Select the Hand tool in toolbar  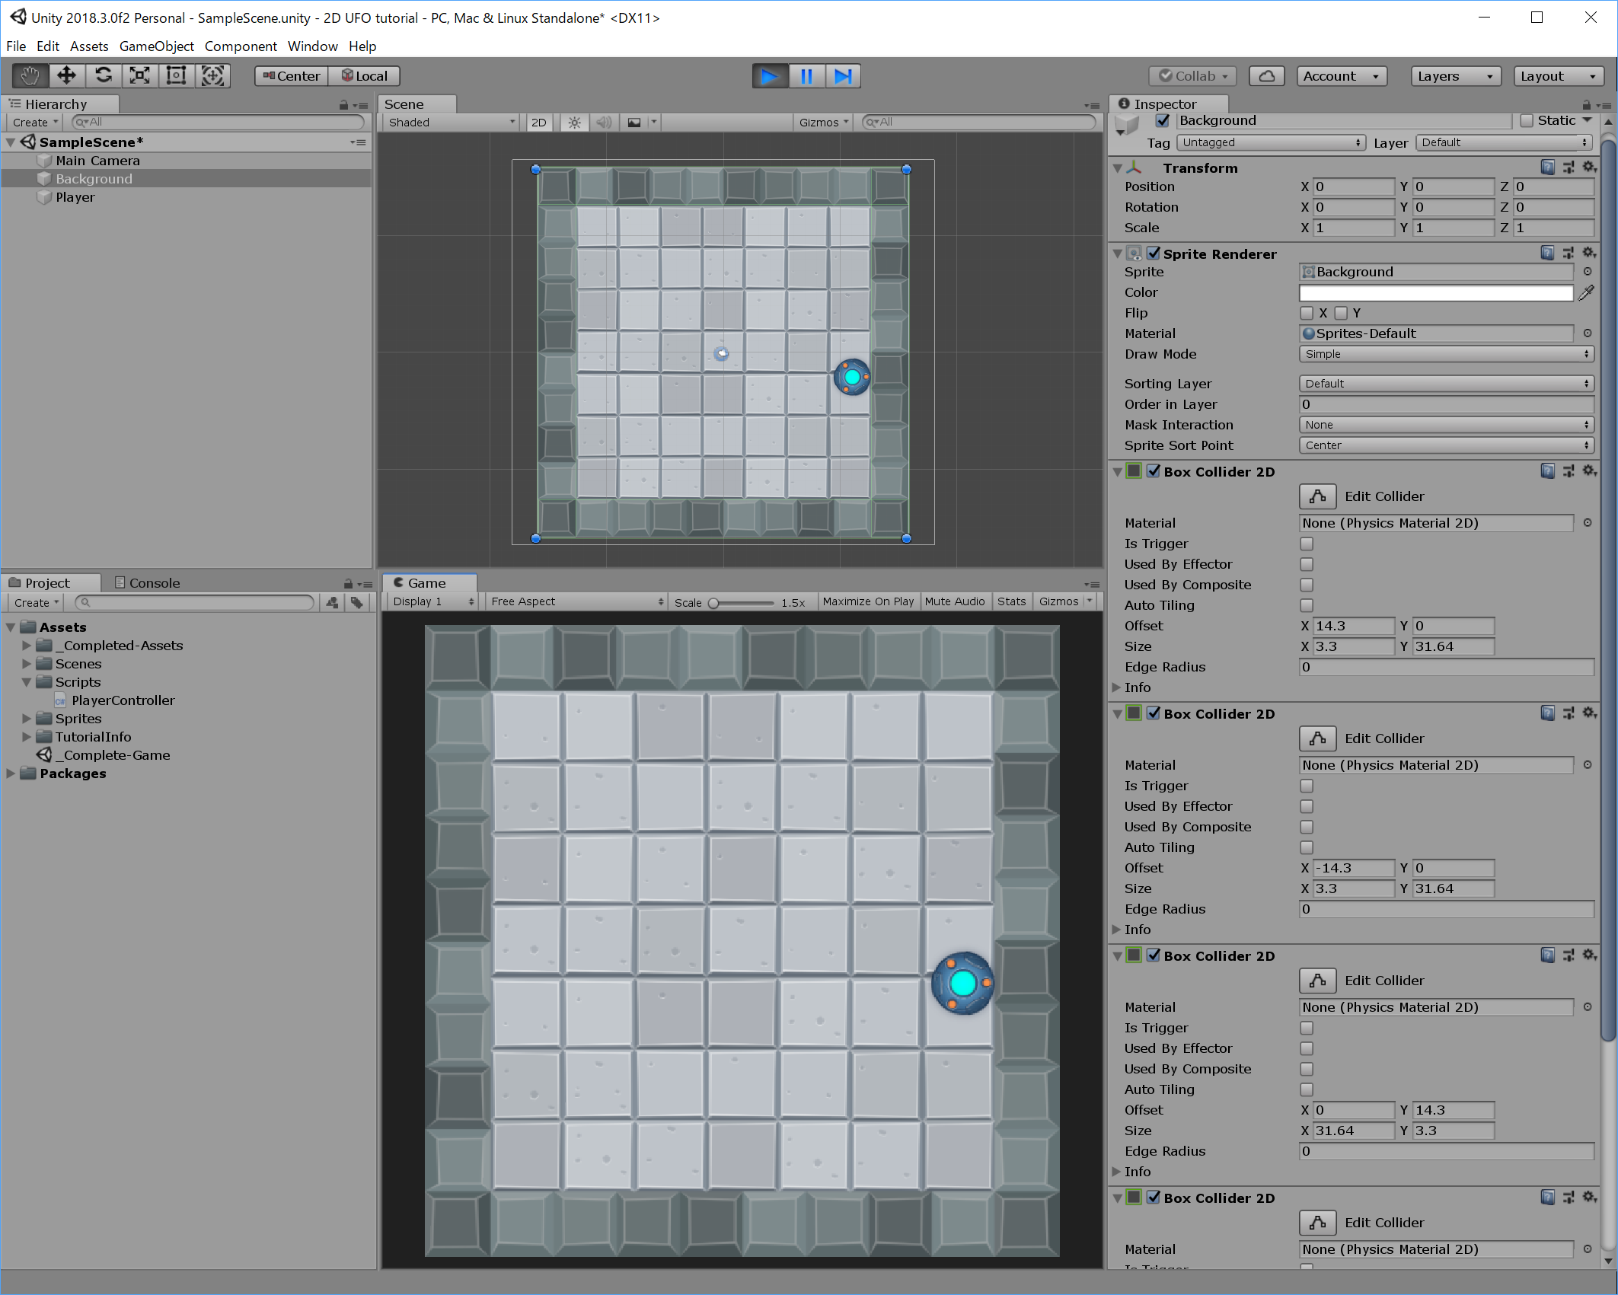pyautogui.click(x=30, y=75)
